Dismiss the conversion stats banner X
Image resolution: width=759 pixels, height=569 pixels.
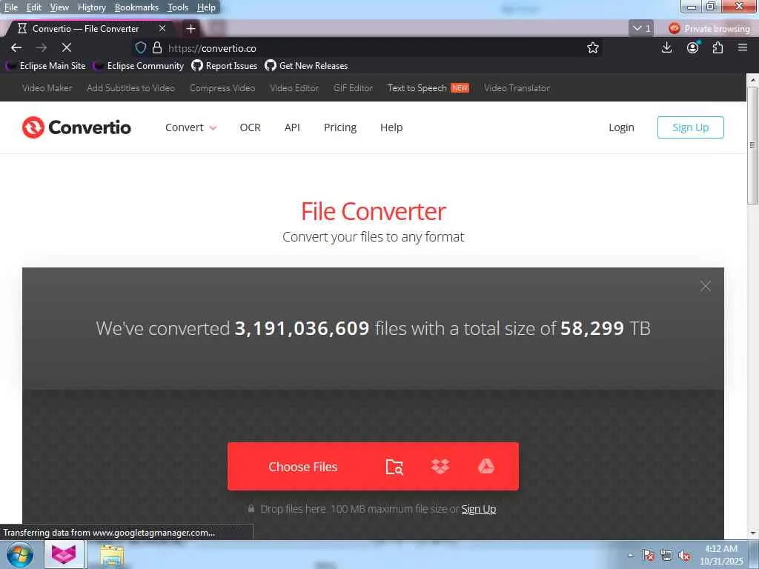click(x=706, y=286)
